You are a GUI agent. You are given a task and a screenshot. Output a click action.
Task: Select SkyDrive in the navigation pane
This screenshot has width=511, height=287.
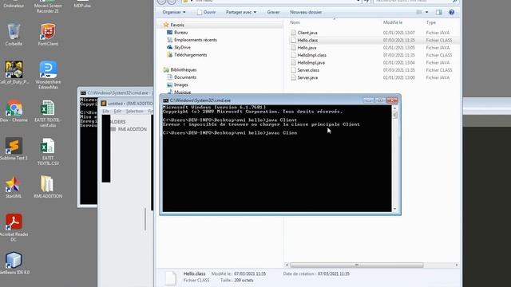coord(182,47)
